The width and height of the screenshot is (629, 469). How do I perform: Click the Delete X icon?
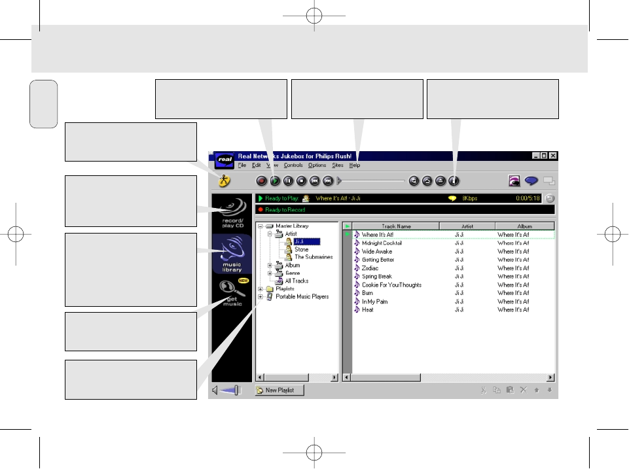coord(523,390)
